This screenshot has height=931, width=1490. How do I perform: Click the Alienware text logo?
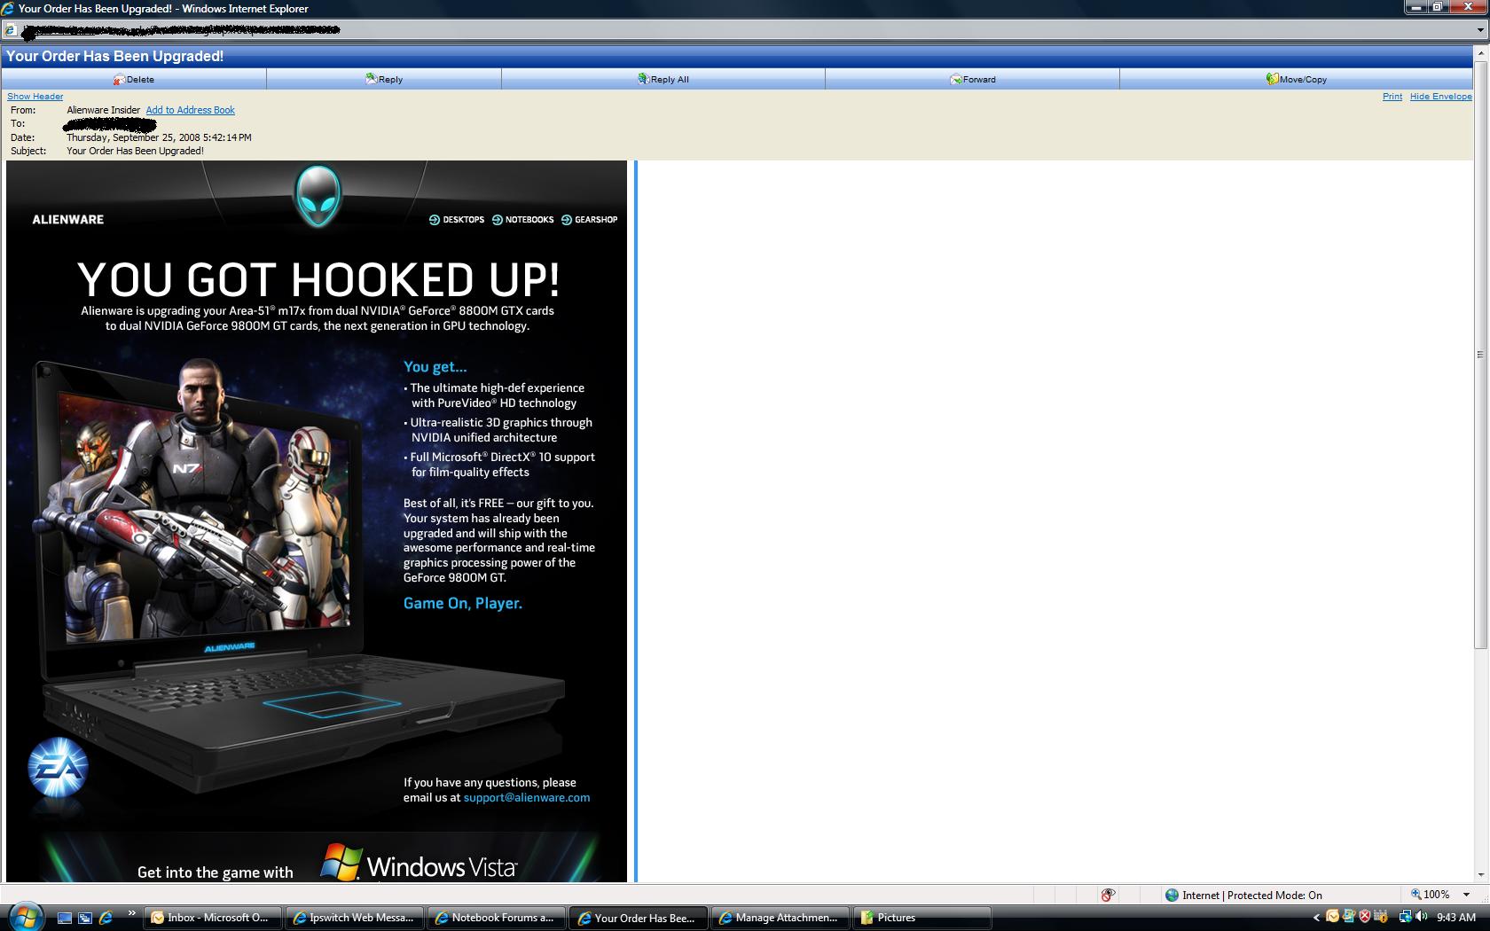click(68, 220)
